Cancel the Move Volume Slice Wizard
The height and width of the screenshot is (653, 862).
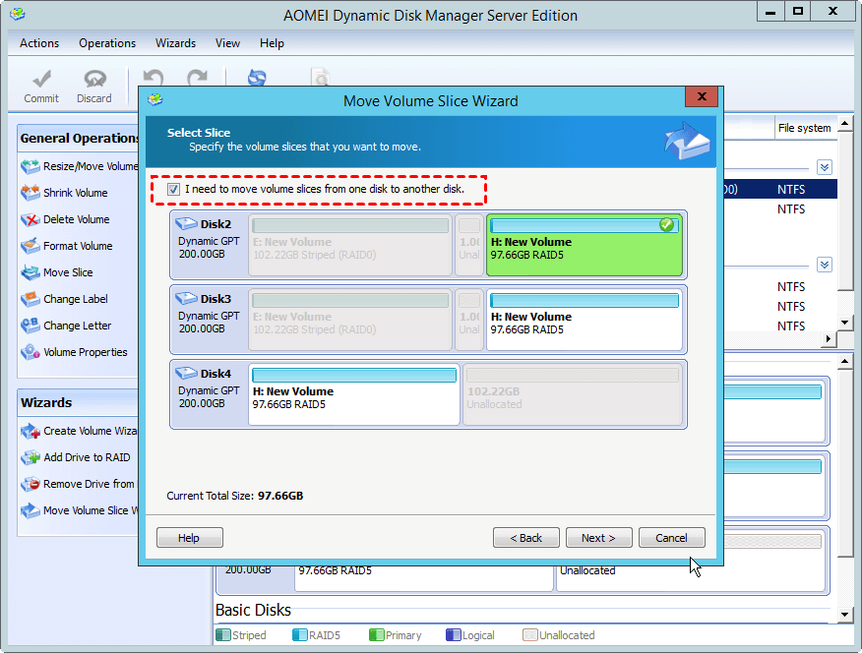[671, 538]
